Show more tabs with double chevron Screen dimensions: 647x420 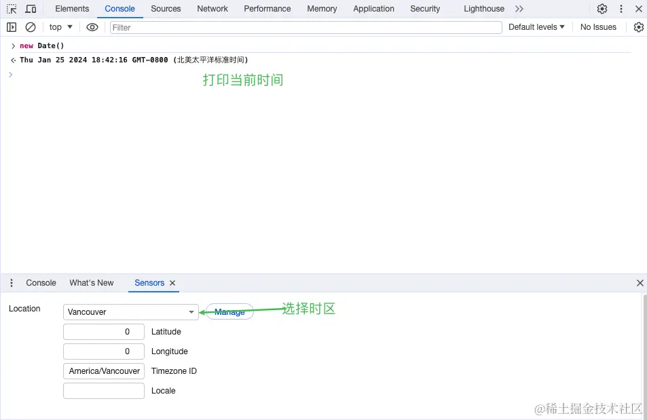[519, 9]
